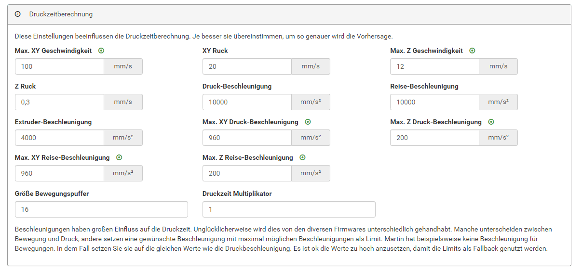The width and height of the screenshot is (582, 270).
Task: Click green icon beside Max. Z Reise-Beschleunigung
Action: point(302,157)
